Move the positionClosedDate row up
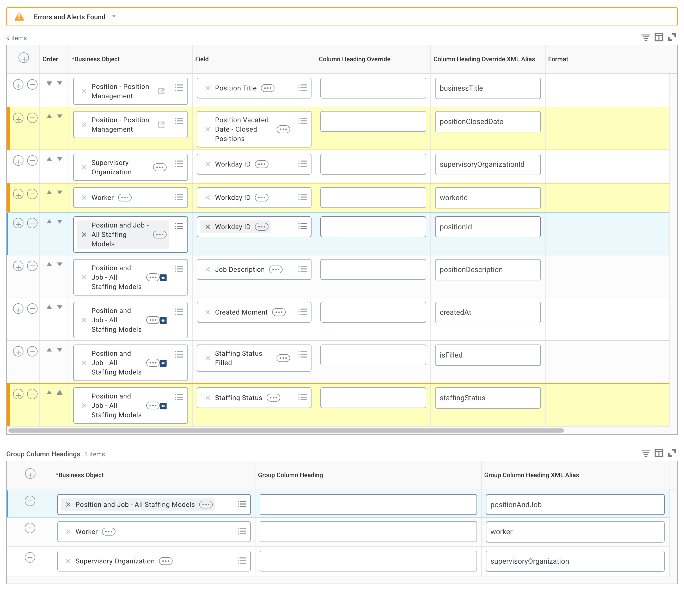This screenshot has height=590, width=684. 49,116
